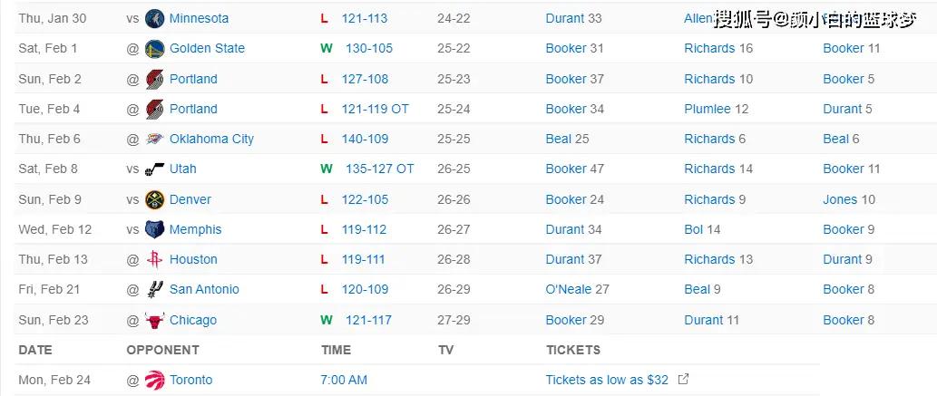The width and height of the screenshot is (937, 396).
Task: Open the 135-127 OT Utah game score
Action: 379,169
